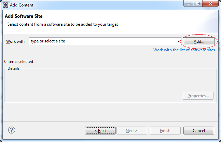Screen dimensions: 221x142
Task: Open the help question mark icon
Action: click(x=12, y=130)
